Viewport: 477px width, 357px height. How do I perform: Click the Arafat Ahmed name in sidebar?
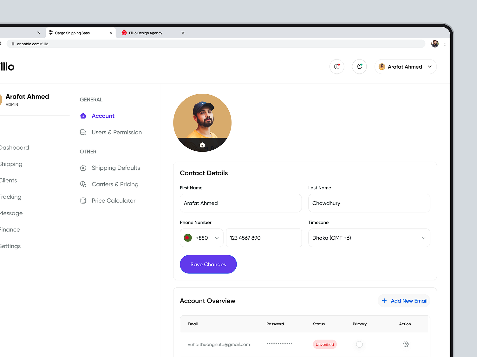[x=27, y=97]
